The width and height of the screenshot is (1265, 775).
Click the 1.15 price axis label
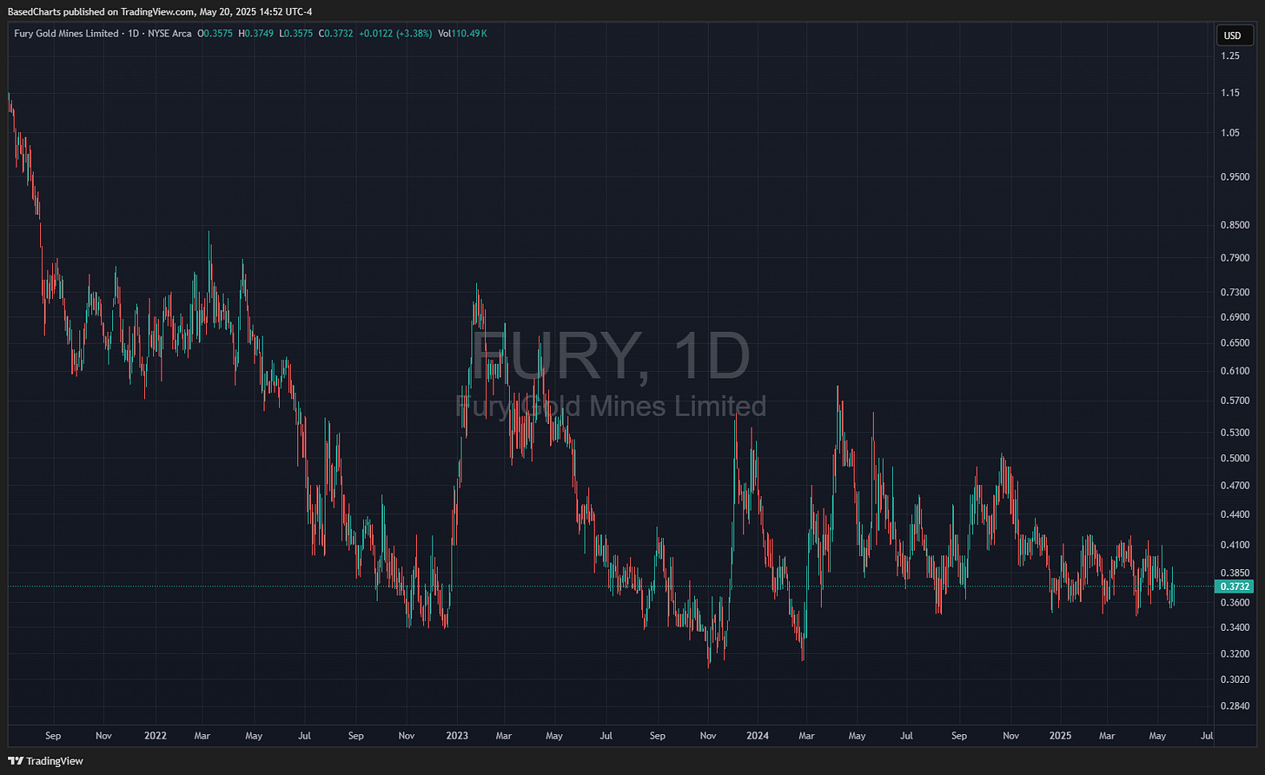point(1230,93)
